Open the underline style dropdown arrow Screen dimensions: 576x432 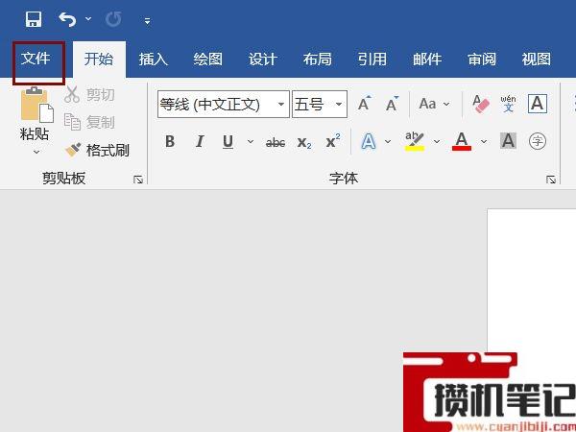coord(251,141)
